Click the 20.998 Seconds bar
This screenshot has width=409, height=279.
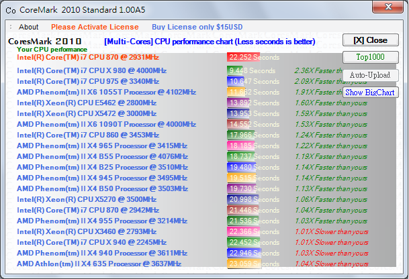tap(243, 199)
